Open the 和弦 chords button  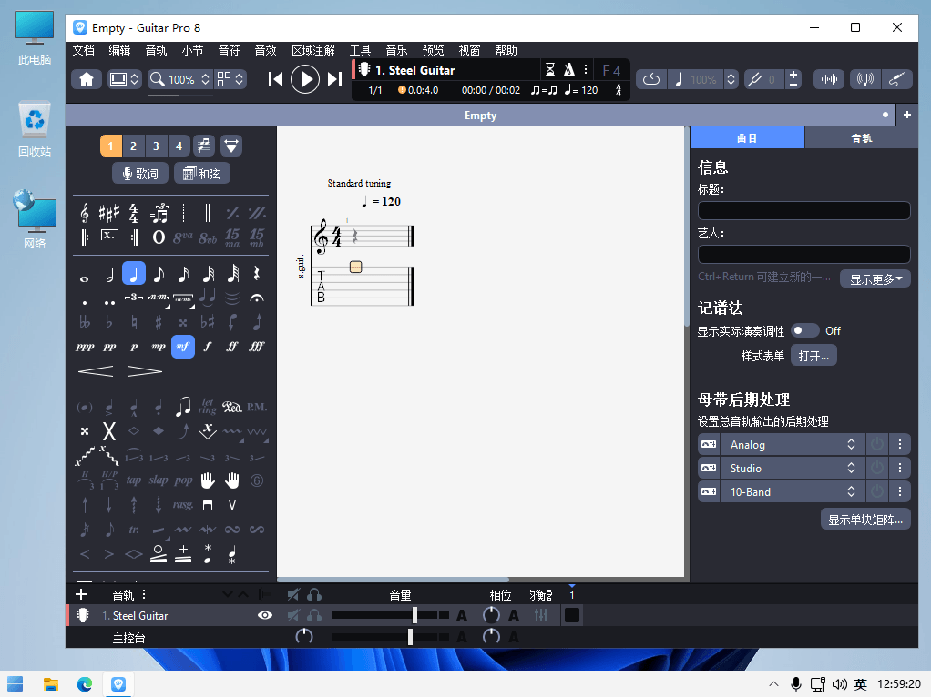click(202, 173)
